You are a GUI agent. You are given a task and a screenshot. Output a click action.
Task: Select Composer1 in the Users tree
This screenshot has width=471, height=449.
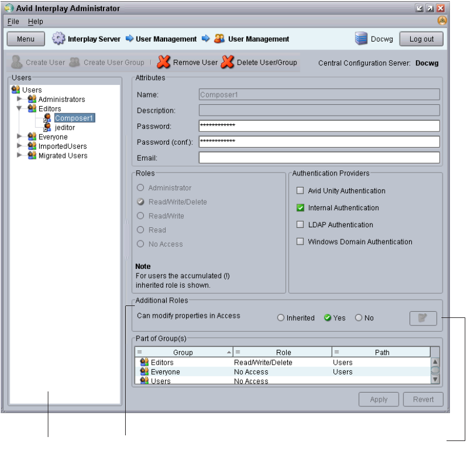(x=74, y=118)
